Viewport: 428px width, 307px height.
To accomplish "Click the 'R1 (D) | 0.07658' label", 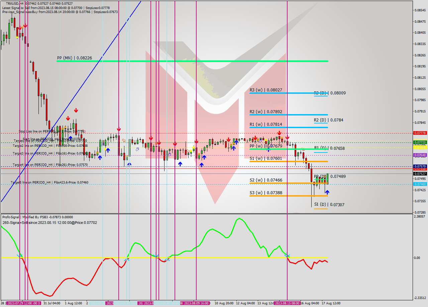I will 330,148.
